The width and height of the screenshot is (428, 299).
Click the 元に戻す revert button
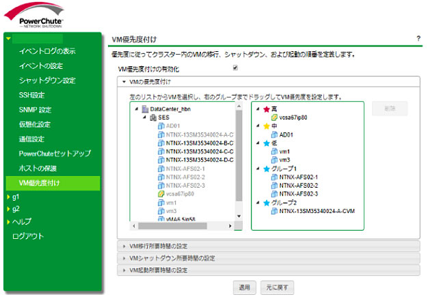pos(277,287)
